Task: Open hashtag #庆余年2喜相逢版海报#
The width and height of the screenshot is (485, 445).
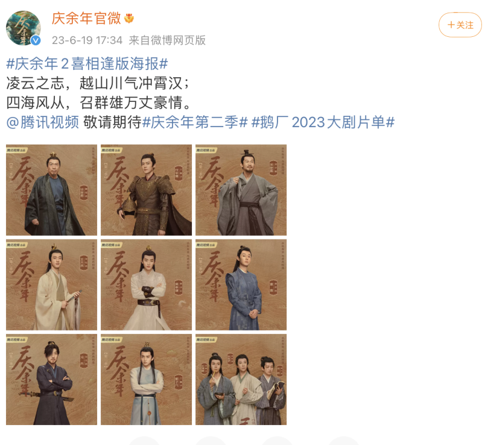Action: click(x=87, y=64)
